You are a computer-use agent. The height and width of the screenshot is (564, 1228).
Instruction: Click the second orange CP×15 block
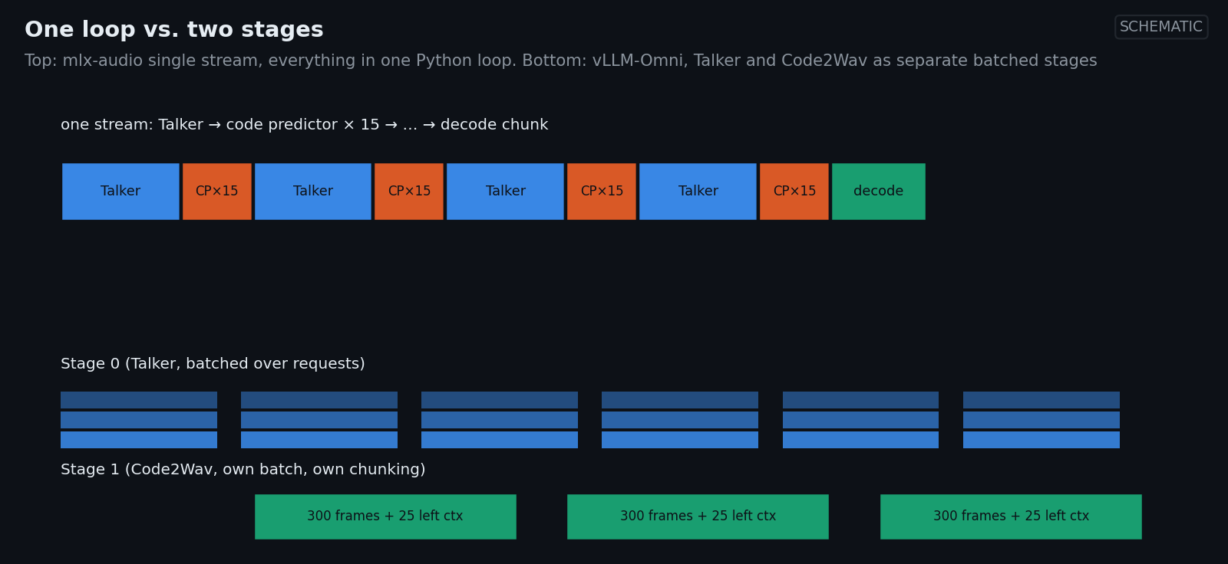pos(409,192)
